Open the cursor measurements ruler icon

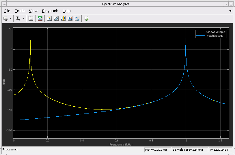56,18
